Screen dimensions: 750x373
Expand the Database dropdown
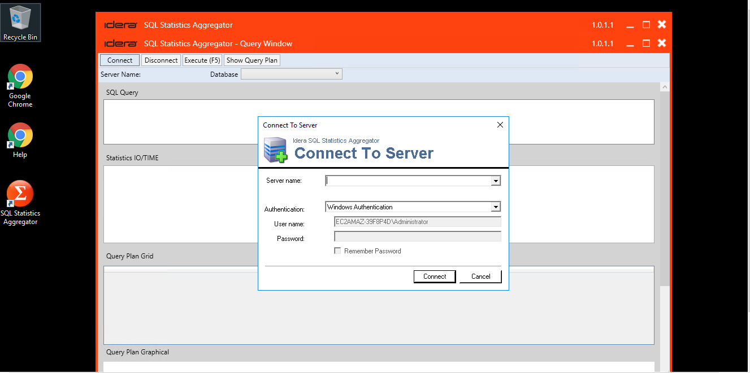(337, 74)
